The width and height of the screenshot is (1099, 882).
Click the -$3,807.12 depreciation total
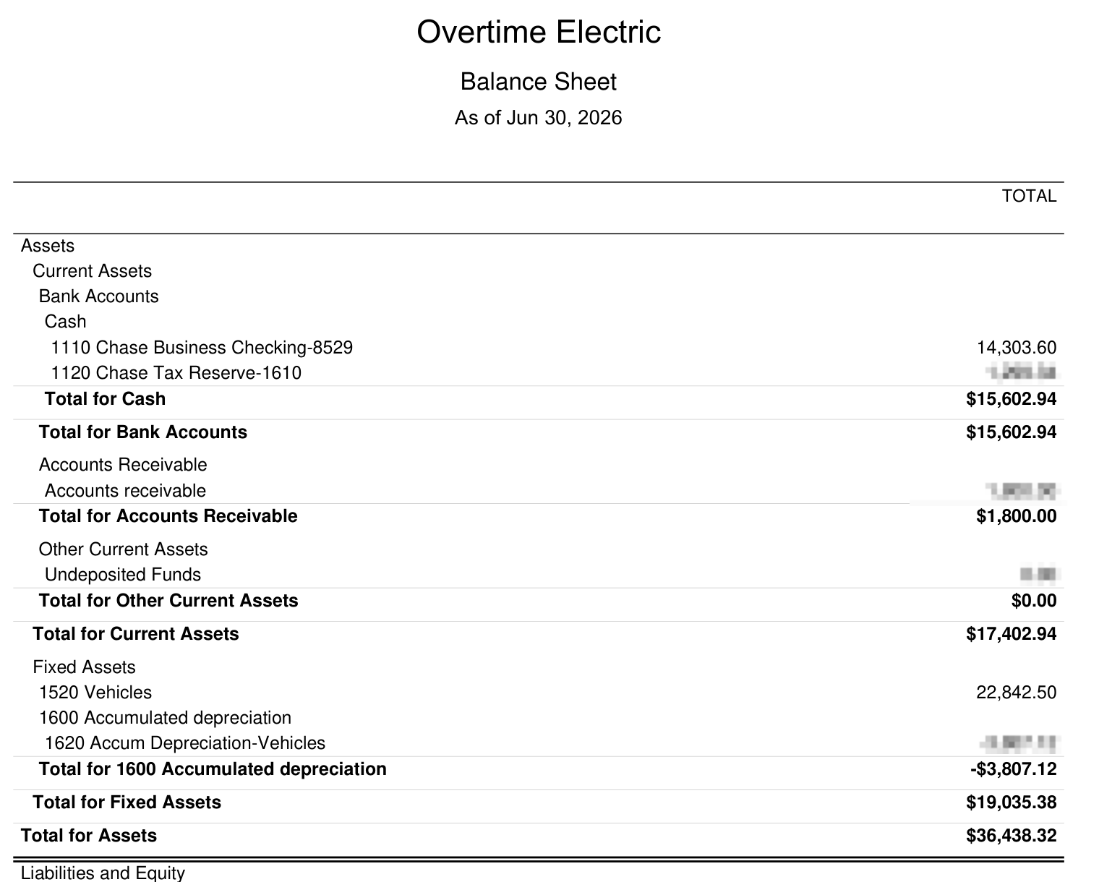(1013, 768)
